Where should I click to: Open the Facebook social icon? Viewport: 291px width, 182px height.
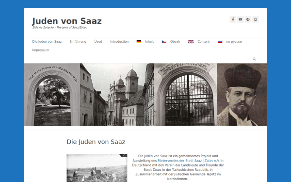233,19
